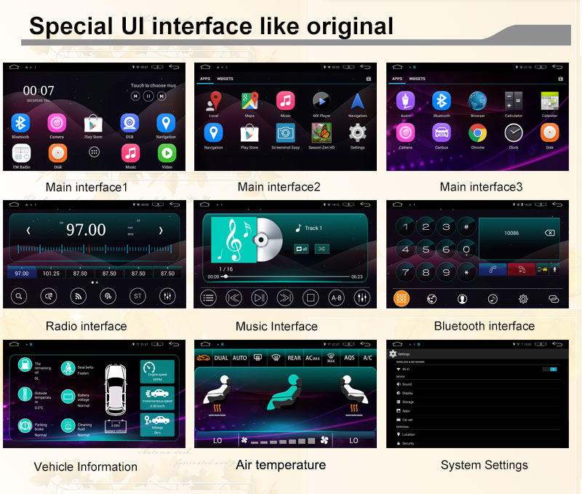The width and height of the screenshot is (582, 494).
Task: Launch the Chrome browser icon
Action: (x=477, y=132)
